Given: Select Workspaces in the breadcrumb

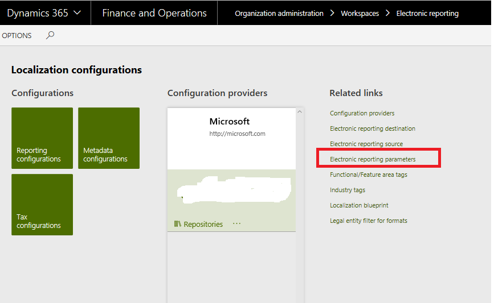Looking at the screenshot, I should click(x=360, y=13).
